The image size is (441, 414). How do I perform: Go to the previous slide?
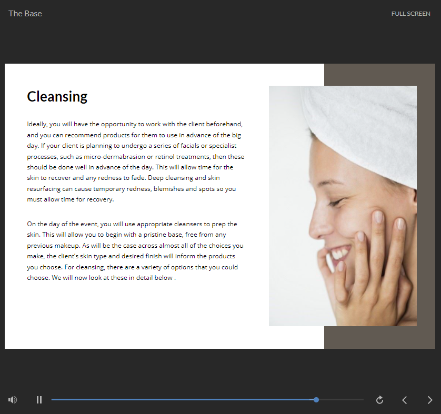[x=404, y=400]
